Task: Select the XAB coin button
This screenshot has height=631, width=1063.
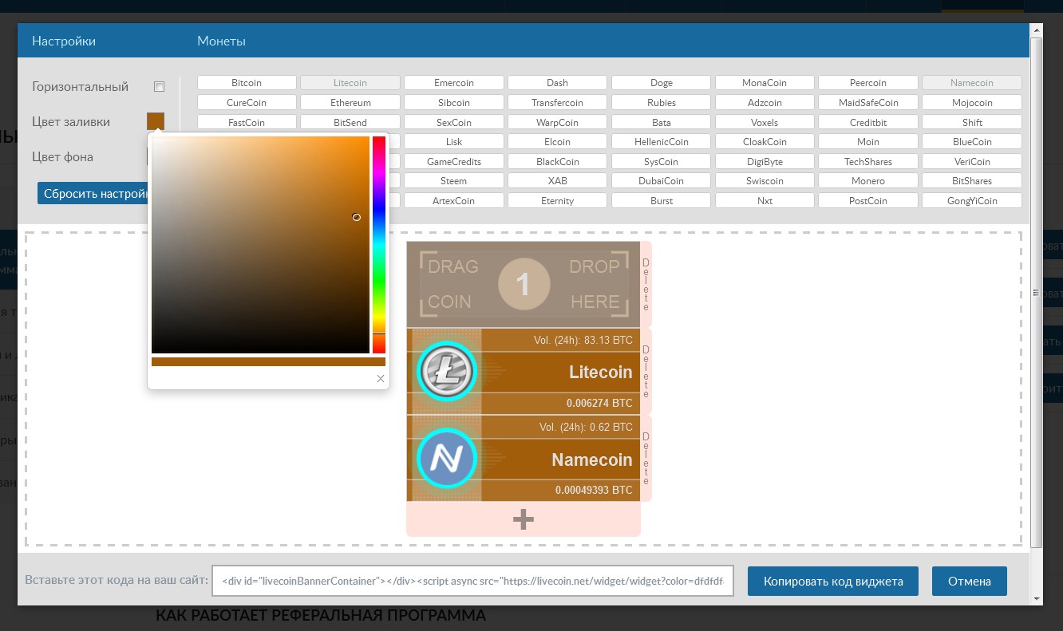Action: tap(558, 180)
